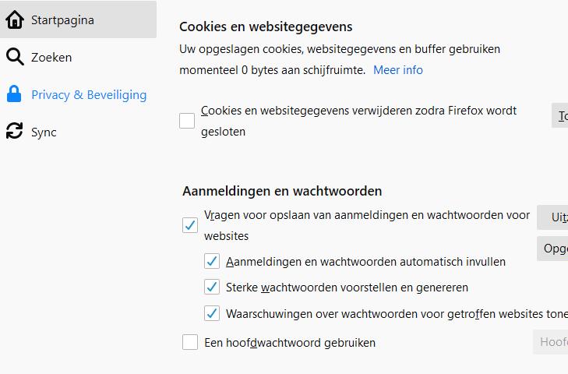568x374 pixels.
Task: Open the Uitzonderingen button for logins
Action: 553,217
